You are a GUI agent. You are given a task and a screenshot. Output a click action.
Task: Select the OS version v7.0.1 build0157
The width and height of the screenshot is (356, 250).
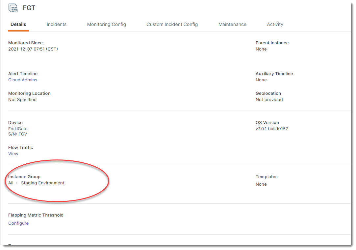pyautogui.click(x=272, y=129)
